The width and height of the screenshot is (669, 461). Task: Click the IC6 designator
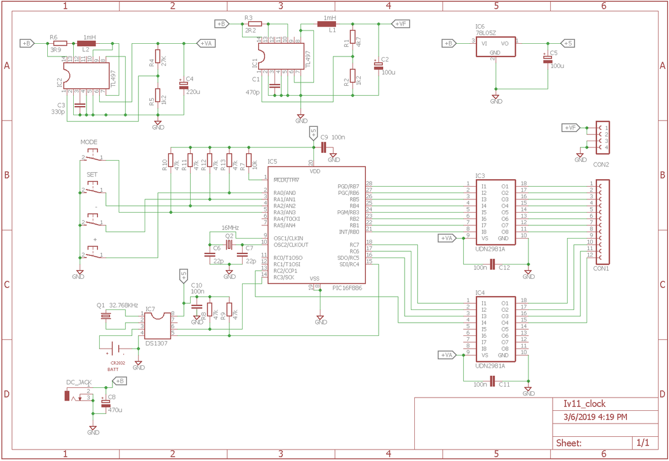tap(480, 27)
